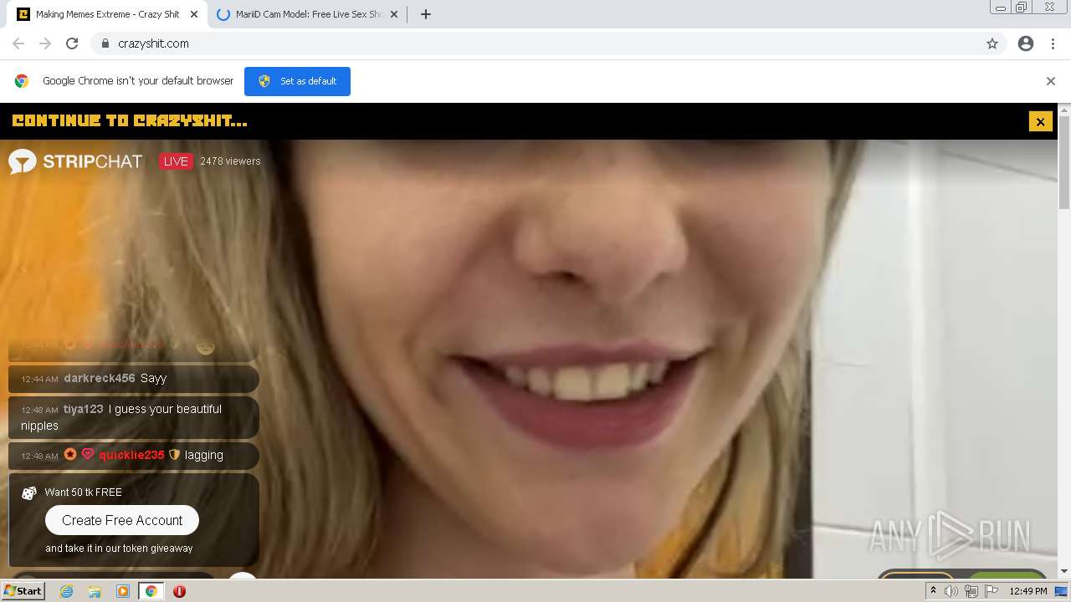This screenshot has height=602, width=1071.
Task: Click the red LIVE badge
Action: point(176,161)
